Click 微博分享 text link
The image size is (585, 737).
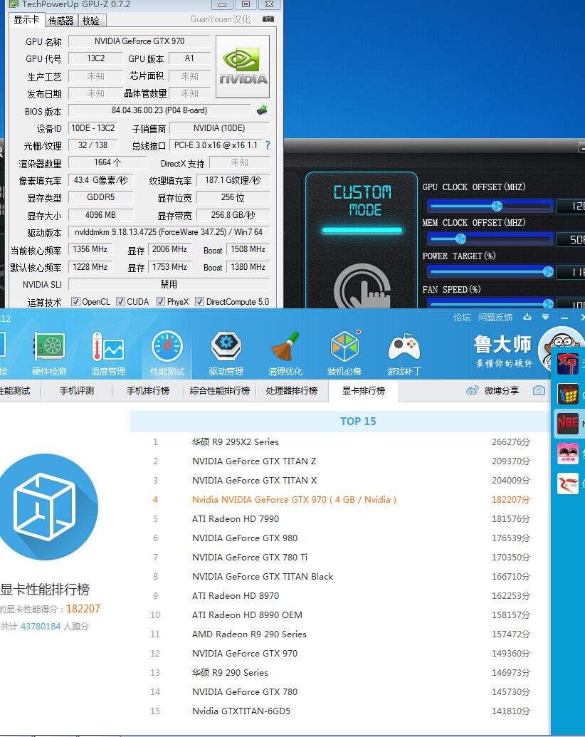coord(502,391)
